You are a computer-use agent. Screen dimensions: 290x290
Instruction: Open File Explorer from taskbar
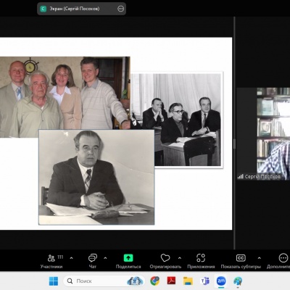[188, 281]
